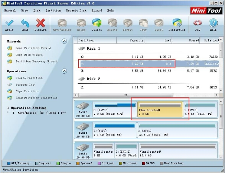Open the Help menu
The height and width of the screenshot is (173, 225).
tap(111, 10)
